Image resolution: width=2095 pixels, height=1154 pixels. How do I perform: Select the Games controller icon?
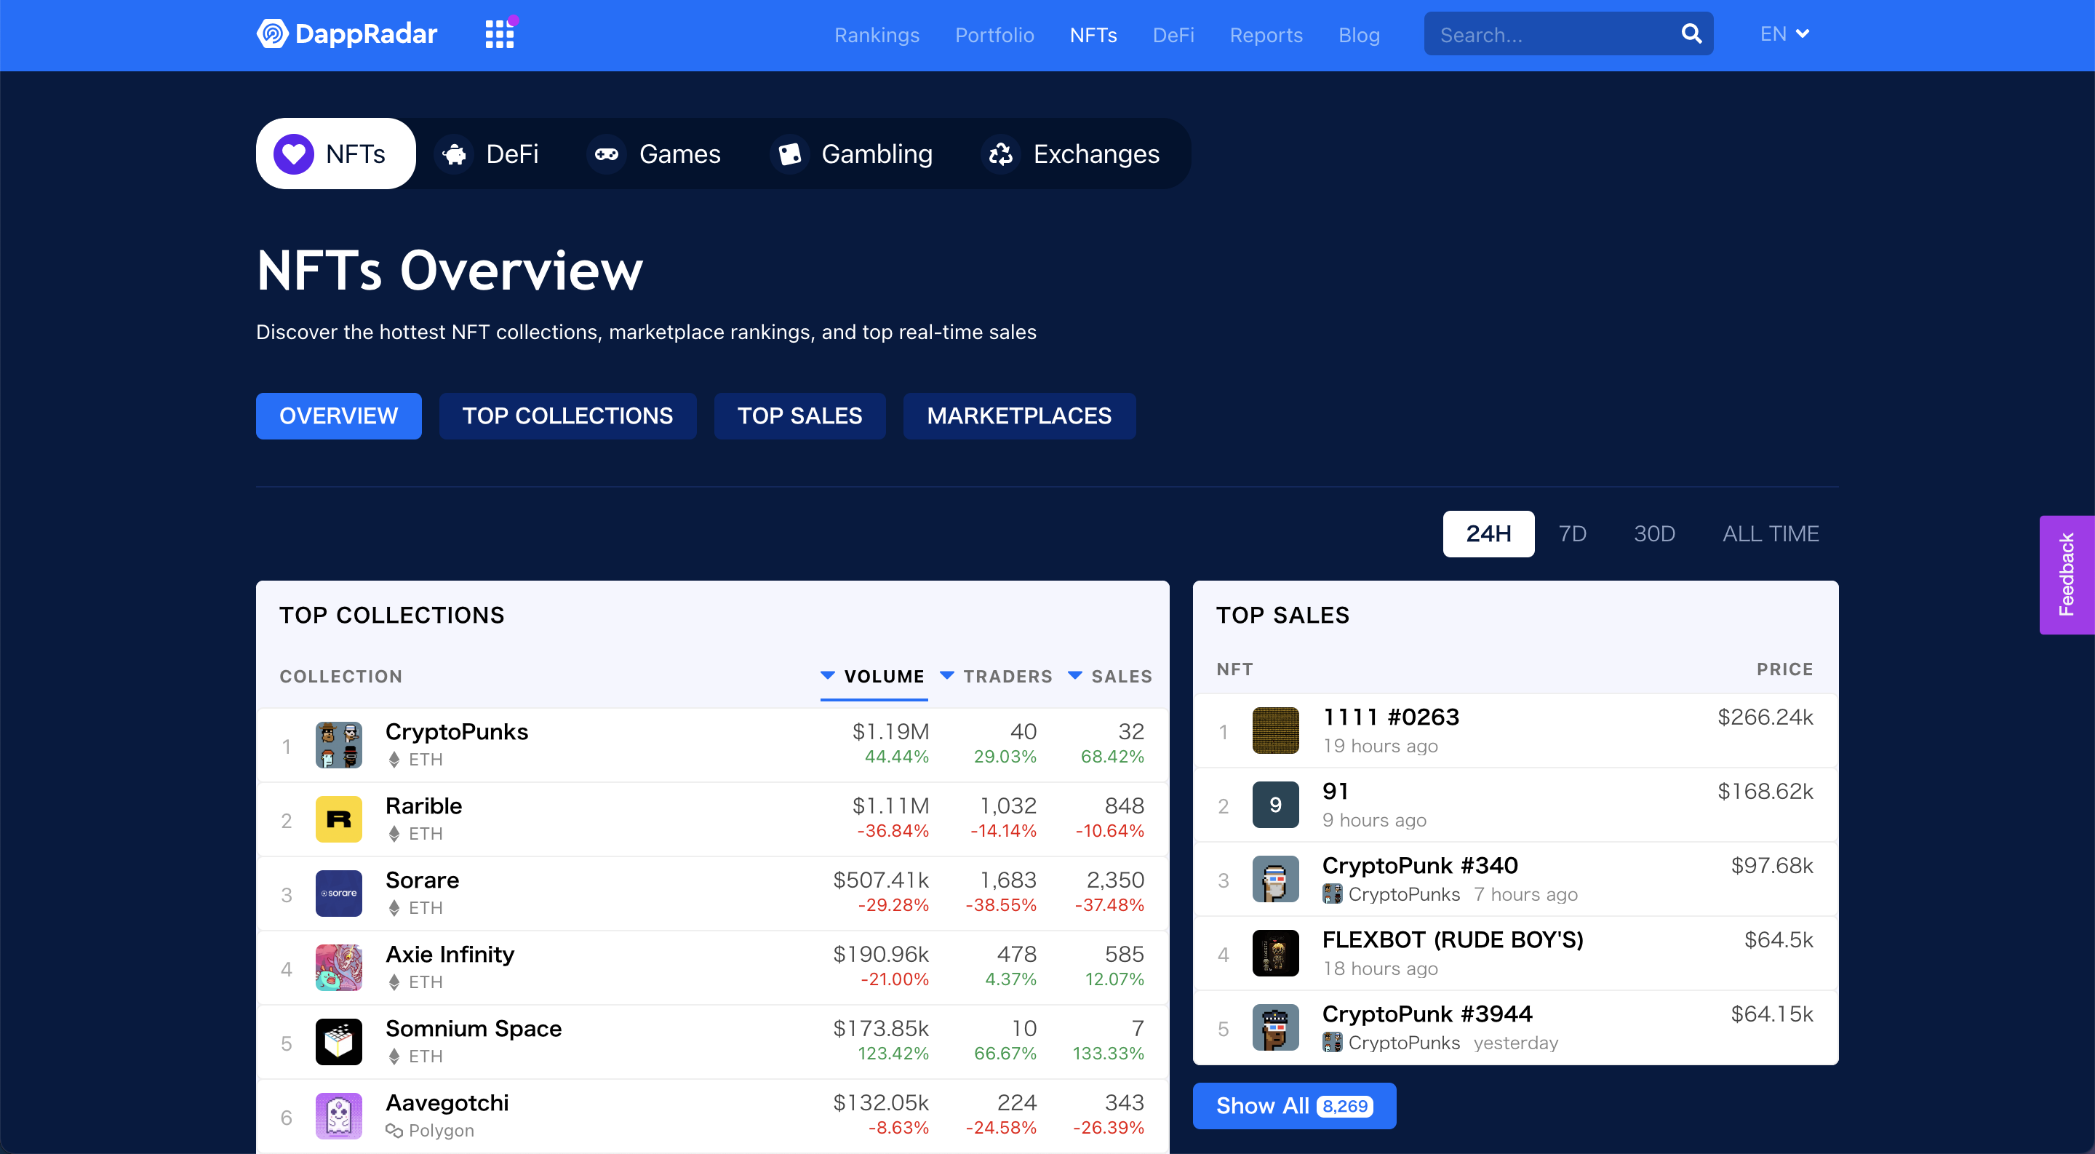(607, 154)
